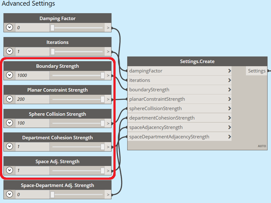Image resolution: width=271 pixels, height=203 pixels.
Task: Click the boundaryStrength input port chevron
Action: (x=230, y=90)
